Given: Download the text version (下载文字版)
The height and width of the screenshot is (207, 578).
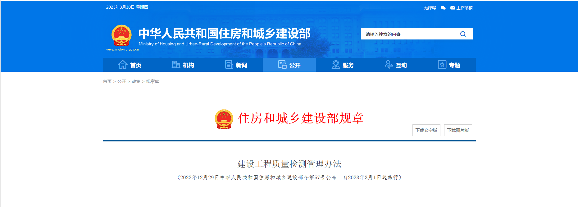Looking at the screenshot, I should (x=426, y=130).
